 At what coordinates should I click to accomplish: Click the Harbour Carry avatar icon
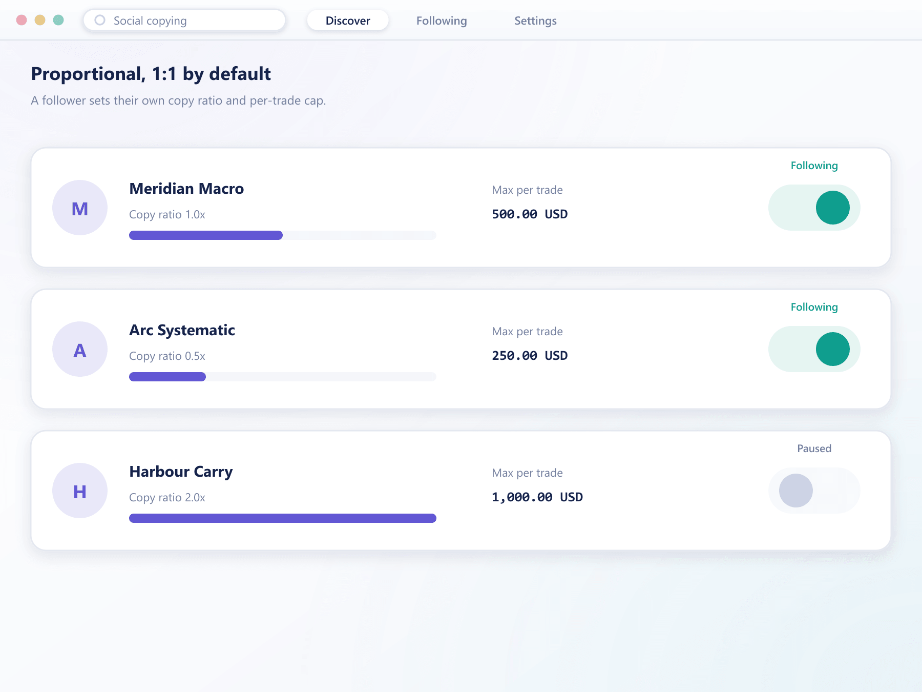point(80,491)
